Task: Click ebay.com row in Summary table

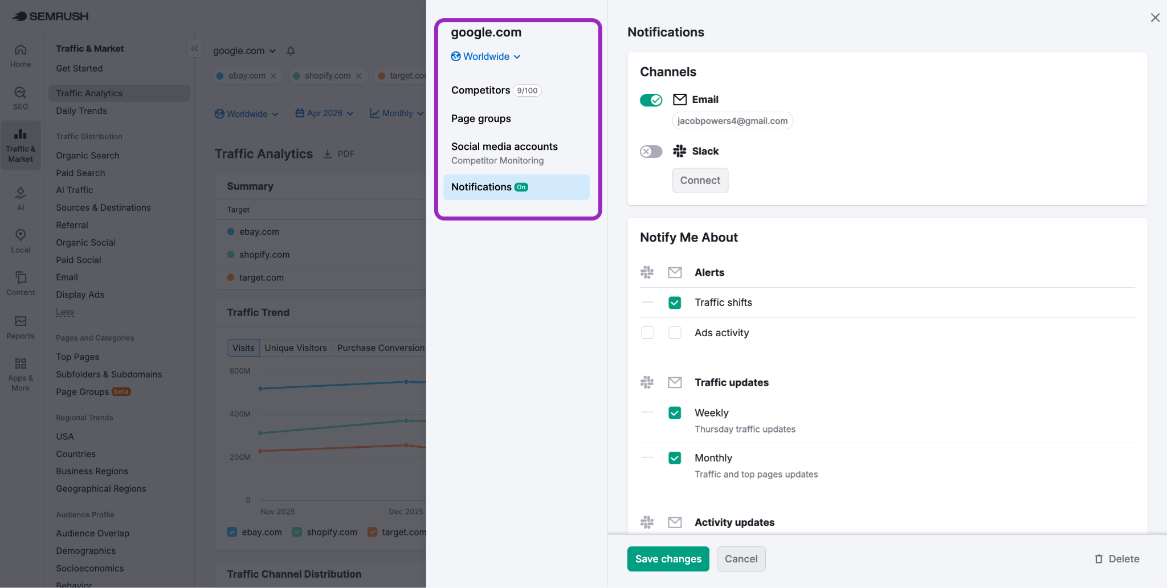Action: tap(320, 231)
